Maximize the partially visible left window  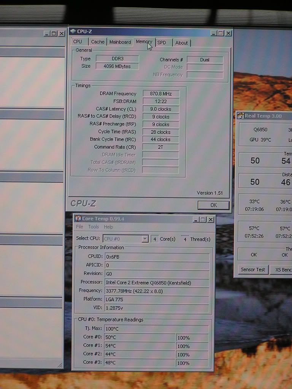pyautogui.click(x=54, y=33)
